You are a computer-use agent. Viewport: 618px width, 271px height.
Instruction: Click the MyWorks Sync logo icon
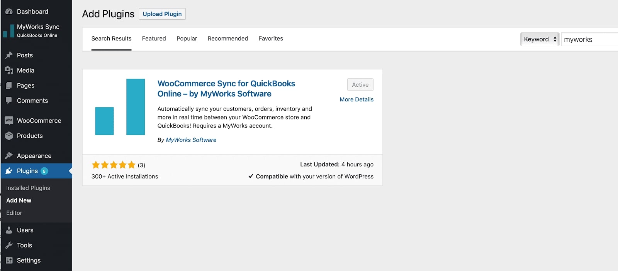(9, 31)
